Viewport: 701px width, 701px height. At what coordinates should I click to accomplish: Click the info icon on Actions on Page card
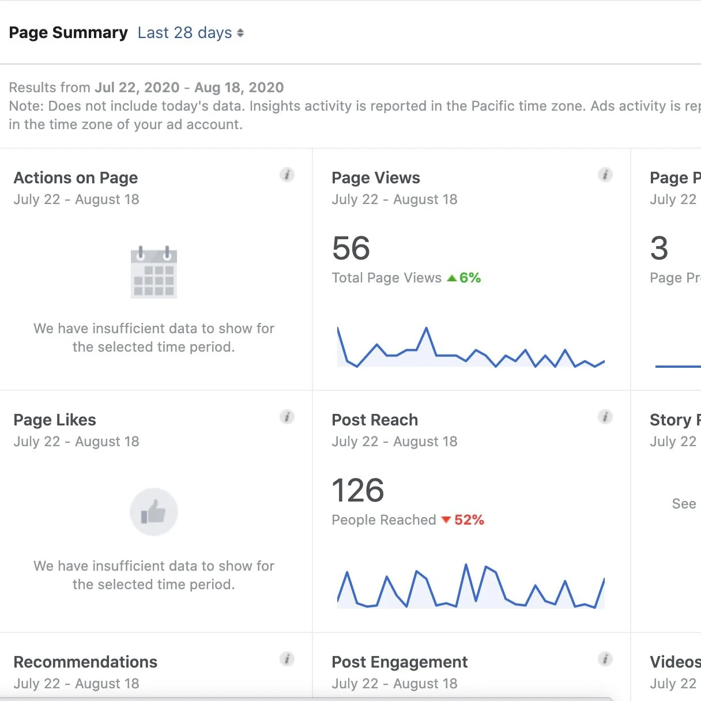click(287, 175)
